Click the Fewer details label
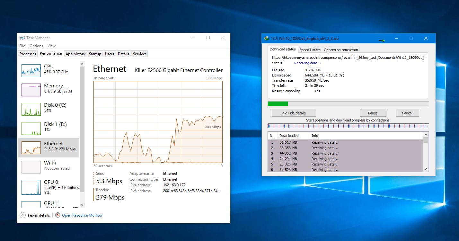The width and height of the screenshot is (459, 241). click(39, 215)
